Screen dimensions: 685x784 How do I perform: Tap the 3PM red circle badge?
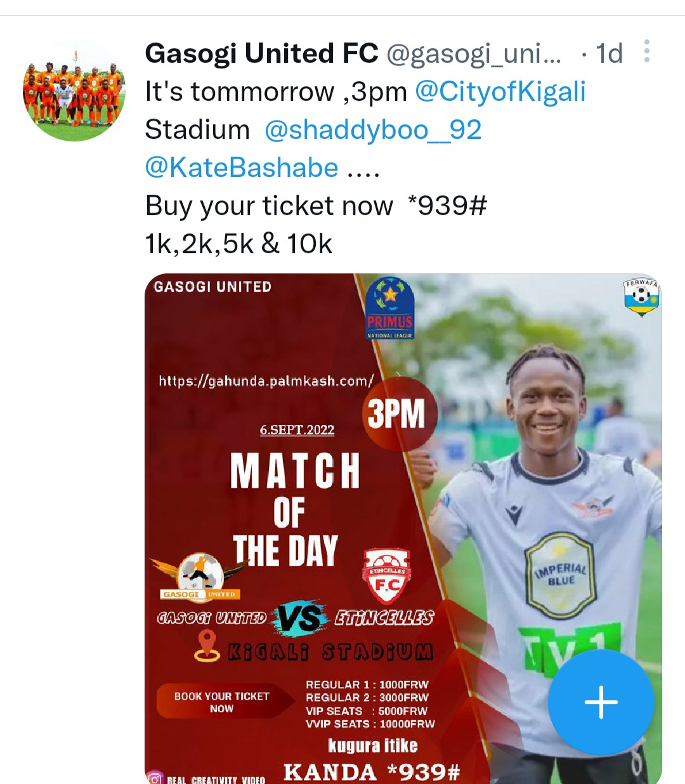[x=399, y=414]
